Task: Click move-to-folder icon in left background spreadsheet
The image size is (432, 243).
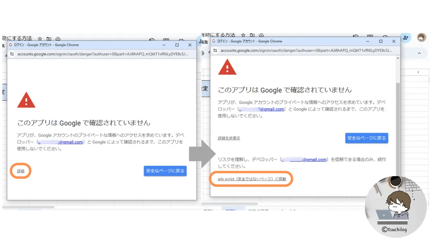Action: [49, 39]
